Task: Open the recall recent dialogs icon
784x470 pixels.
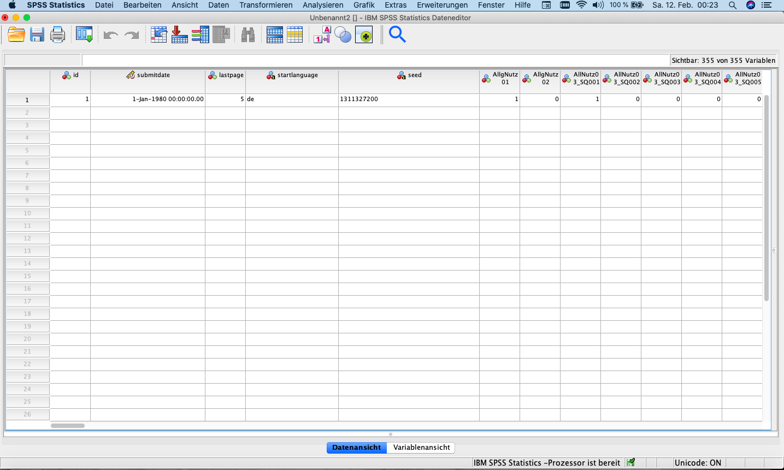Action: click(x=84, y=35)
